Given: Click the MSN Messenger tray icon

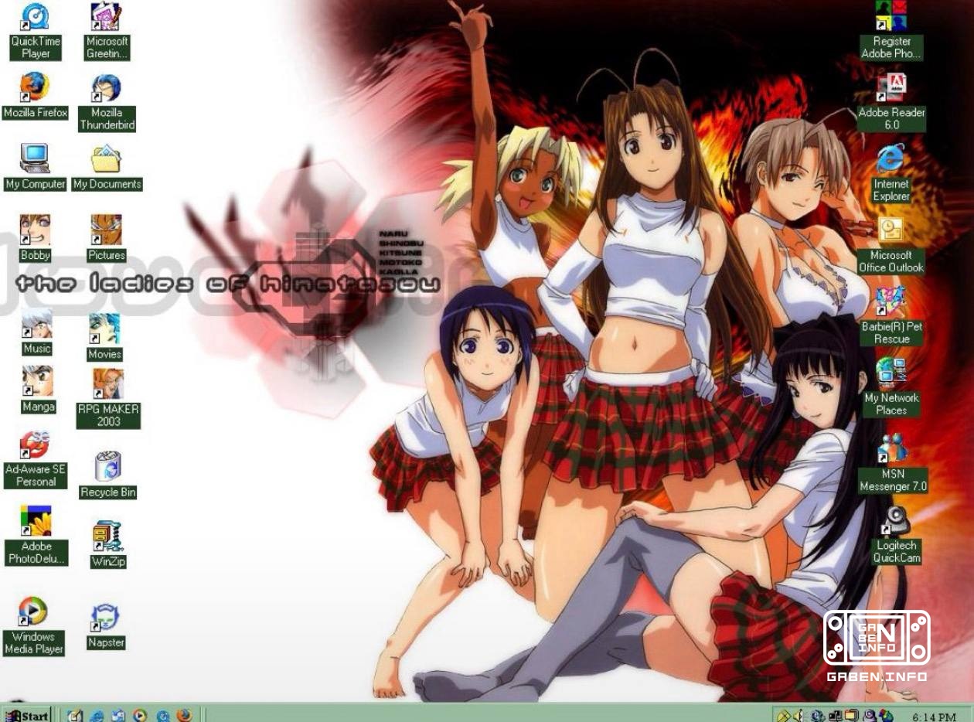Looking at the screenshot, I should coord(886,716).
